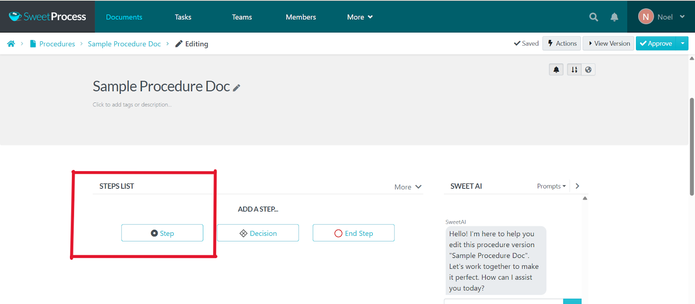Click the bell button above the document
Viewport: 695px width, 304px height.
(556, 69)
